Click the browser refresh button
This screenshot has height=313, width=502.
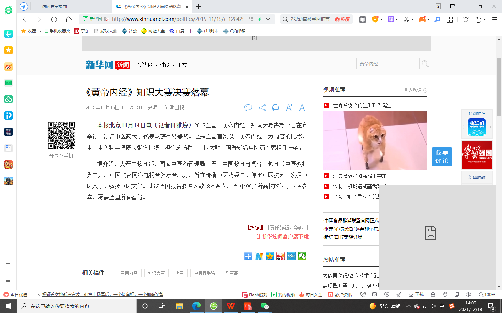coord(54,19)
